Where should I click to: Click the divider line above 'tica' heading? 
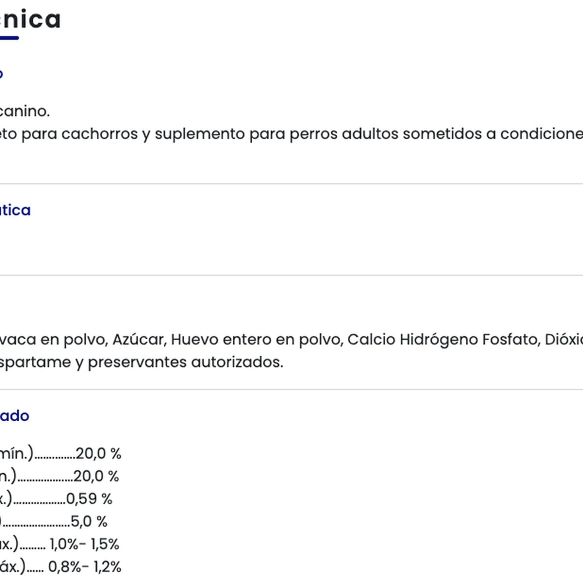(x=291, y=184)
